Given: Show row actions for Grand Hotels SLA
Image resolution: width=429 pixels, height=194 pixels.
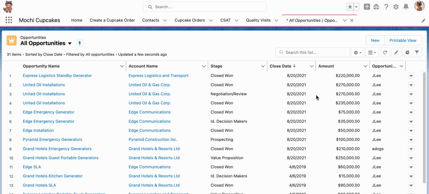Looking at the screenshot, I should [x=411, y=185].
